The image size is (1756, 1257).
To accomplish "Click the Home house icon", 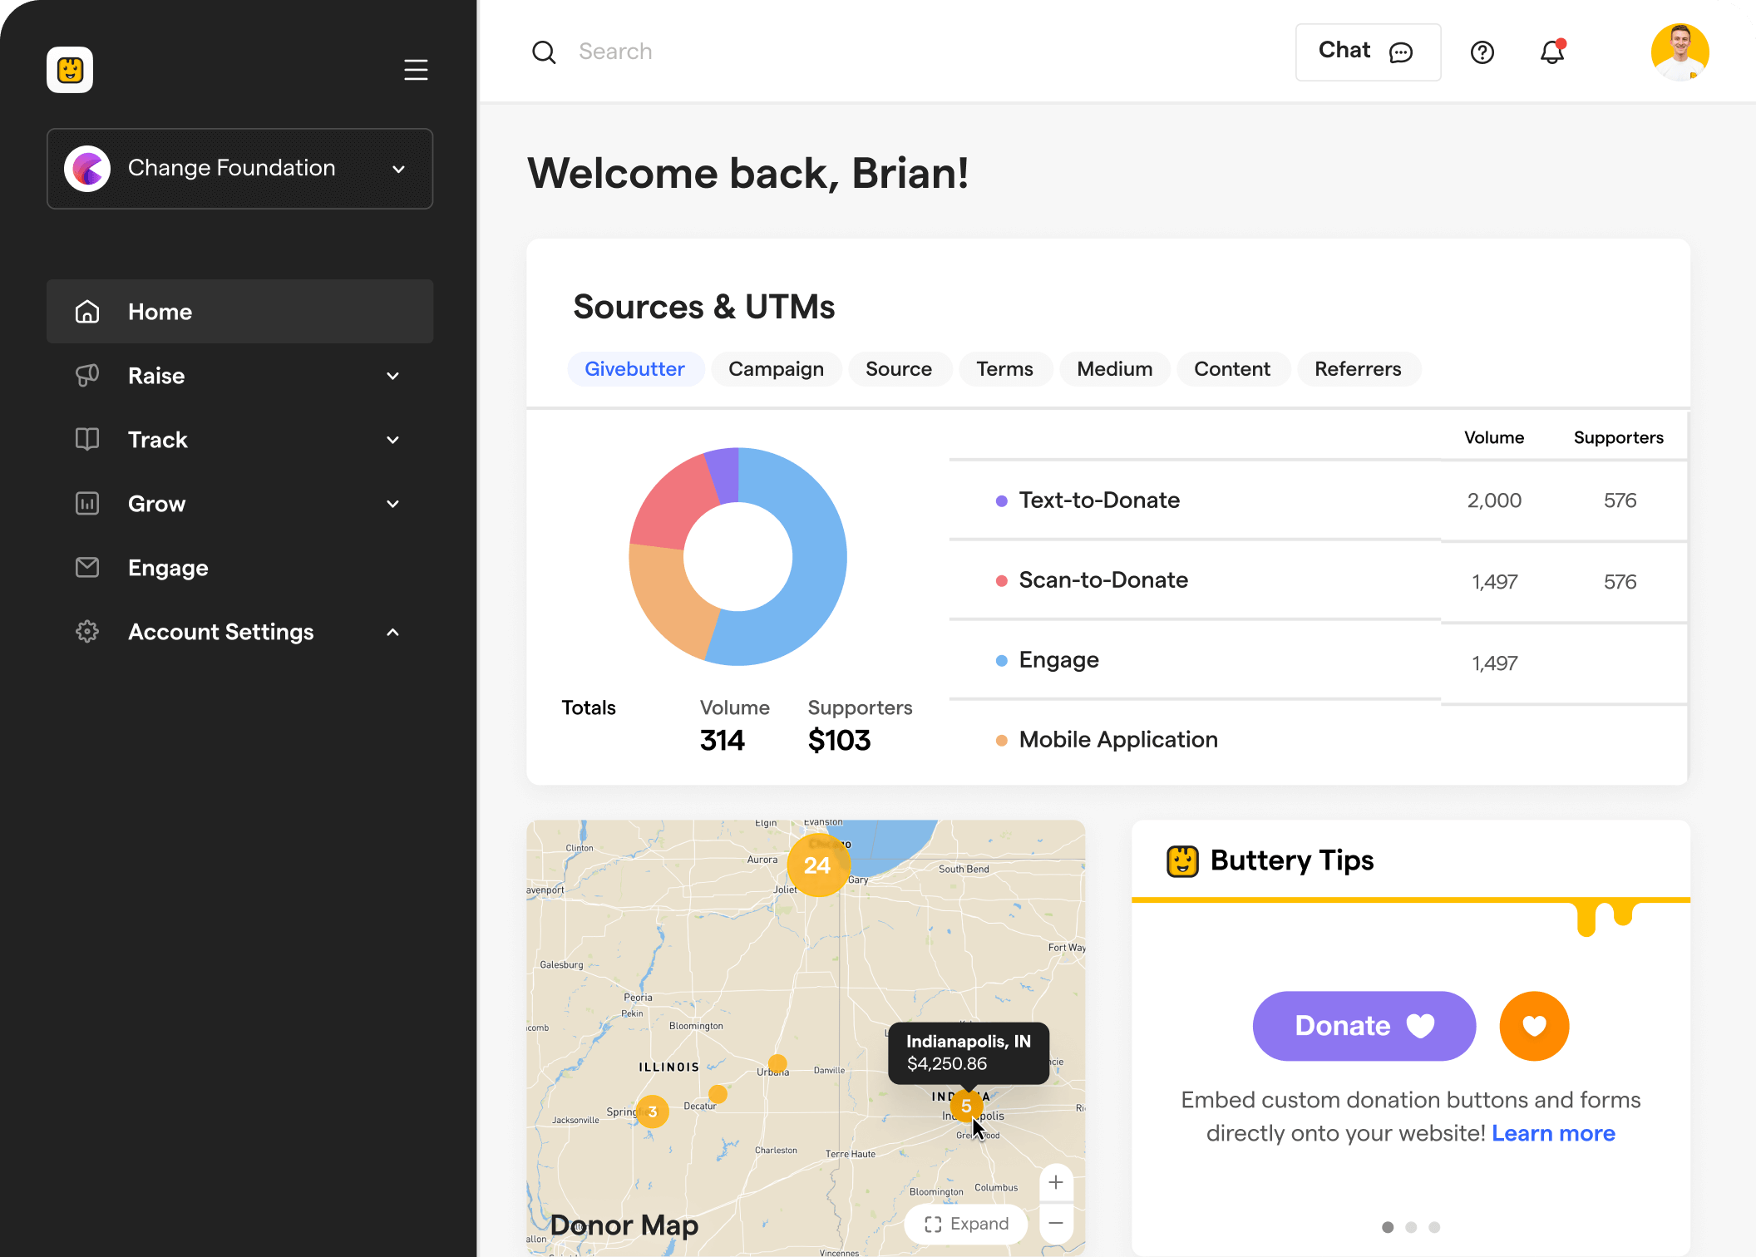I will pyautogui.click(x=87, y=312).
